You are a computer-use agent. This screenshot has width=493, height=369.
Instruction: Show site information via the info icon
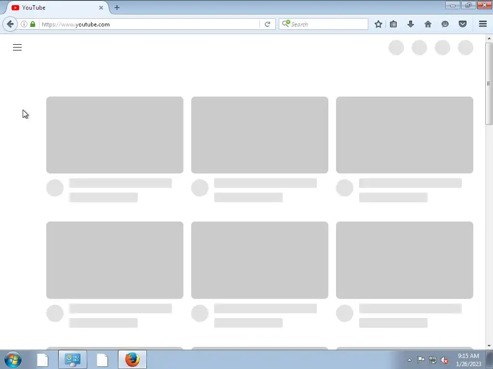coord(24,24)
